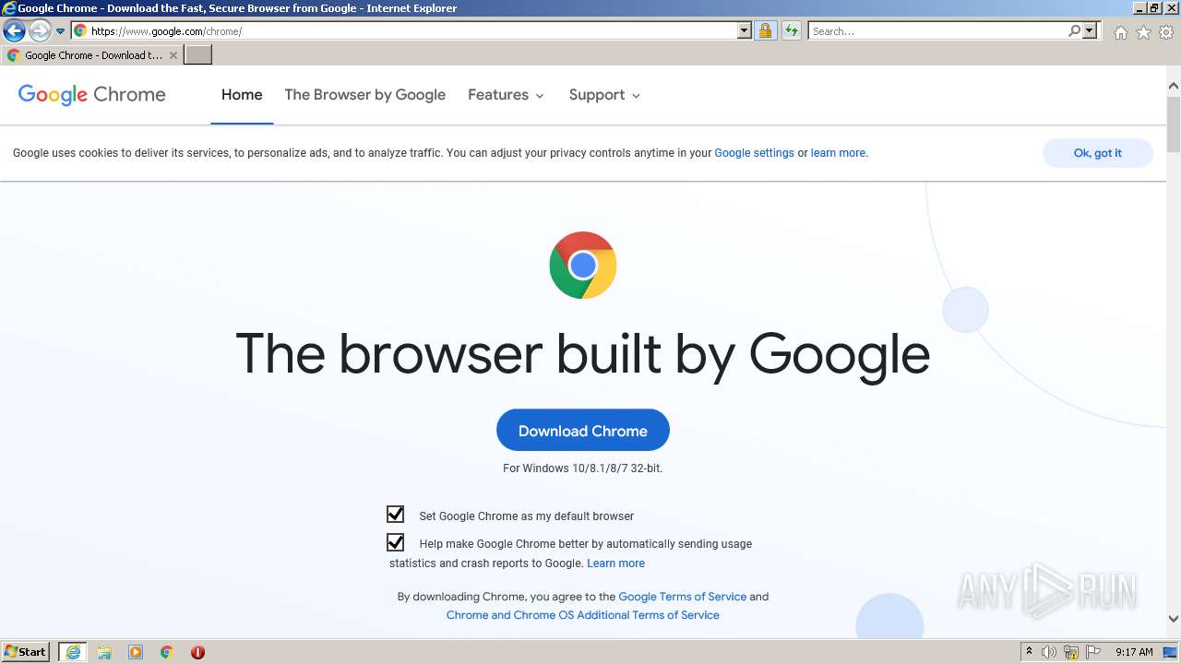Click the IE Forward arrow button
The height and width of the screenshot is (664, 1181).
[40, 31]
